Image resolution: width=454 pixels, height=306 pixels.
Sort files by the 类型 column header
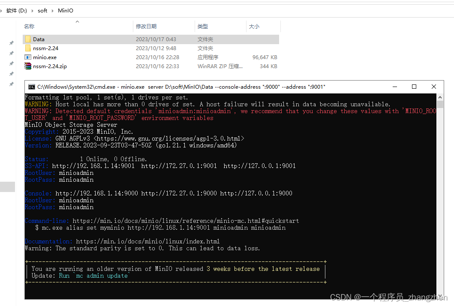pyautogui.click(x=203, y=26)
